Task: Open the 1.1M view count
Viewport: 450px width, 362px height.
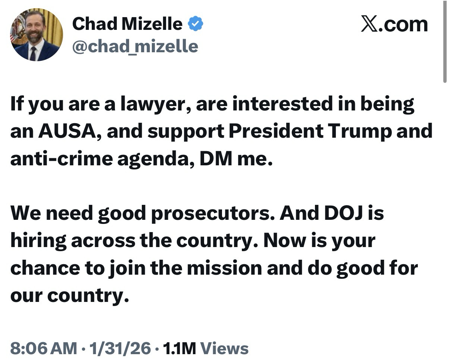Action: tap(180, 349)
